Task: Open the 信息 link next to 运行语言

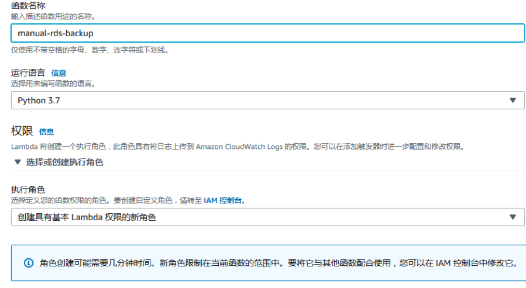Action: [x=59, y=73]
